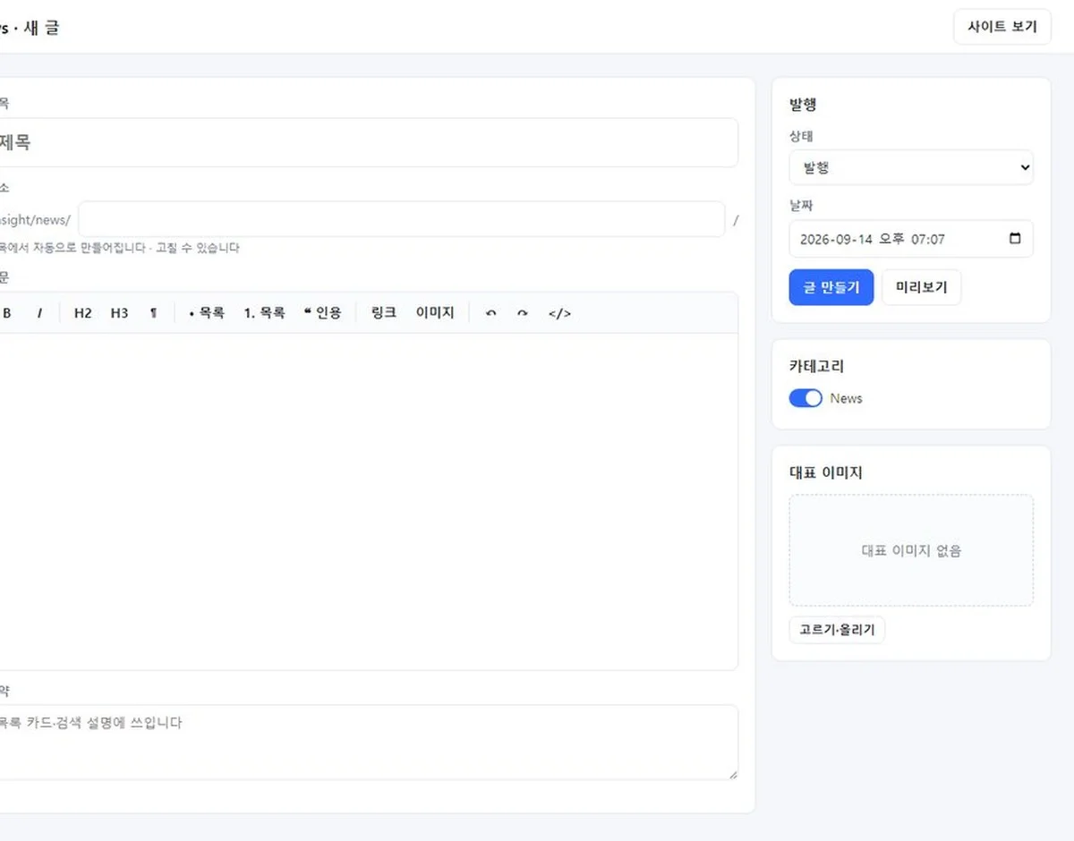Undo the last edit
This screenshot has width=1074, height=841.
tap(490, 313)
